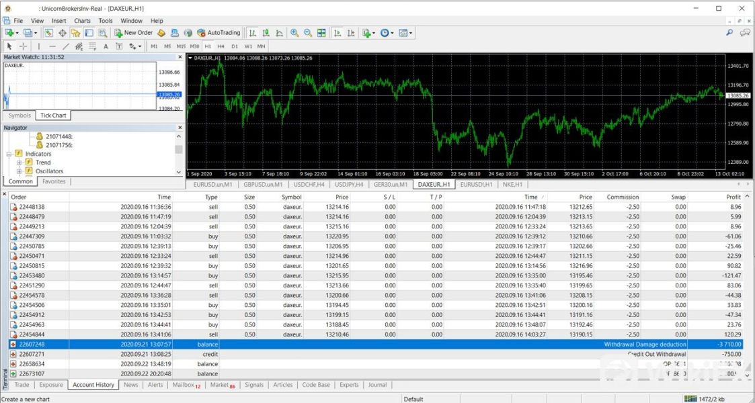Open the Tools menu

(x=106, y=21)
